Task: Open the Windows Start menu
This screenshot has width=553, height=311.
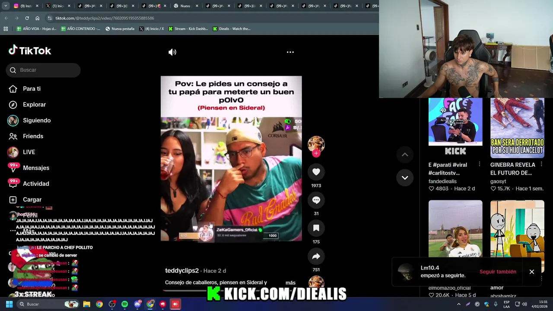Action: (9, 304)
